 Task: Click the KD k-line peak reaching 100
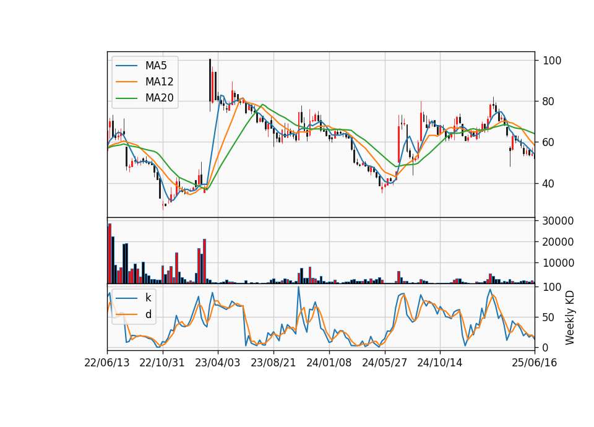point(298,288)
